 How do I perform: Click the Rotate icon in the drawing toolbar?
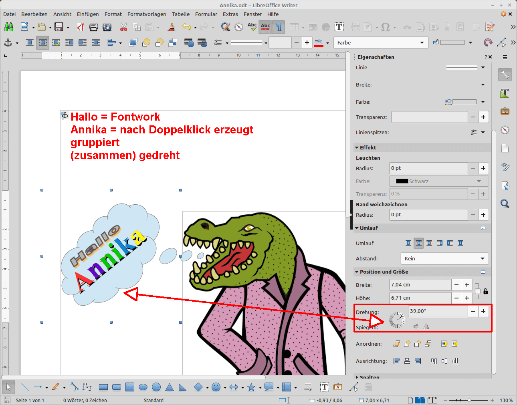488,42
